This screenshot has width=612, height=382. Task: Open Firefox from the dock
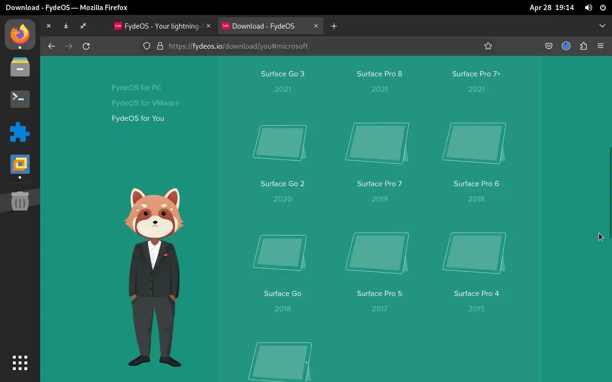tap(20, 34)
